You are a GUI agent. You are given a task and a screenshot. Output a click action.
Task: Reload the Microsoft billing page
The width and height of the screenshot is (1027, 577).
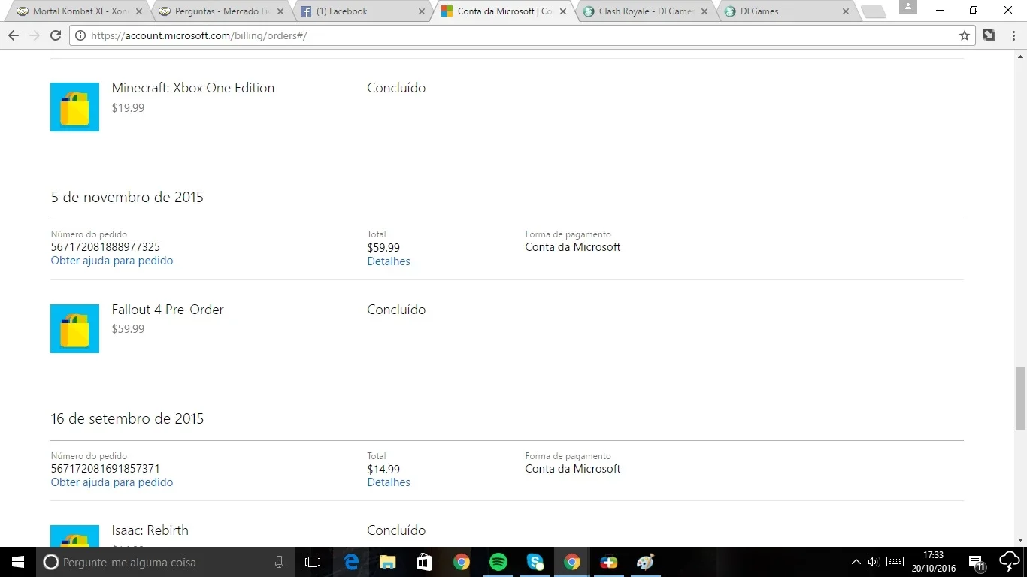pyautogui.click(x=56, y=35)
